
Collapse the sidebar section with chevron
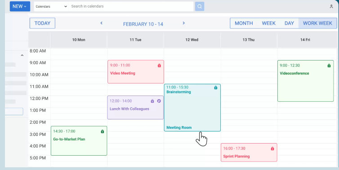tap(22, 56)
